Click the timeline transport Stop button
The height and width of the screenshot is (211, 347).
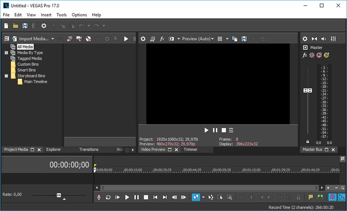pyautogui.click(x=146, y=197)
